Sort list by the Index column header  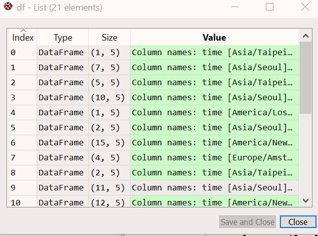pyautogui.click(x=23, y=38)
